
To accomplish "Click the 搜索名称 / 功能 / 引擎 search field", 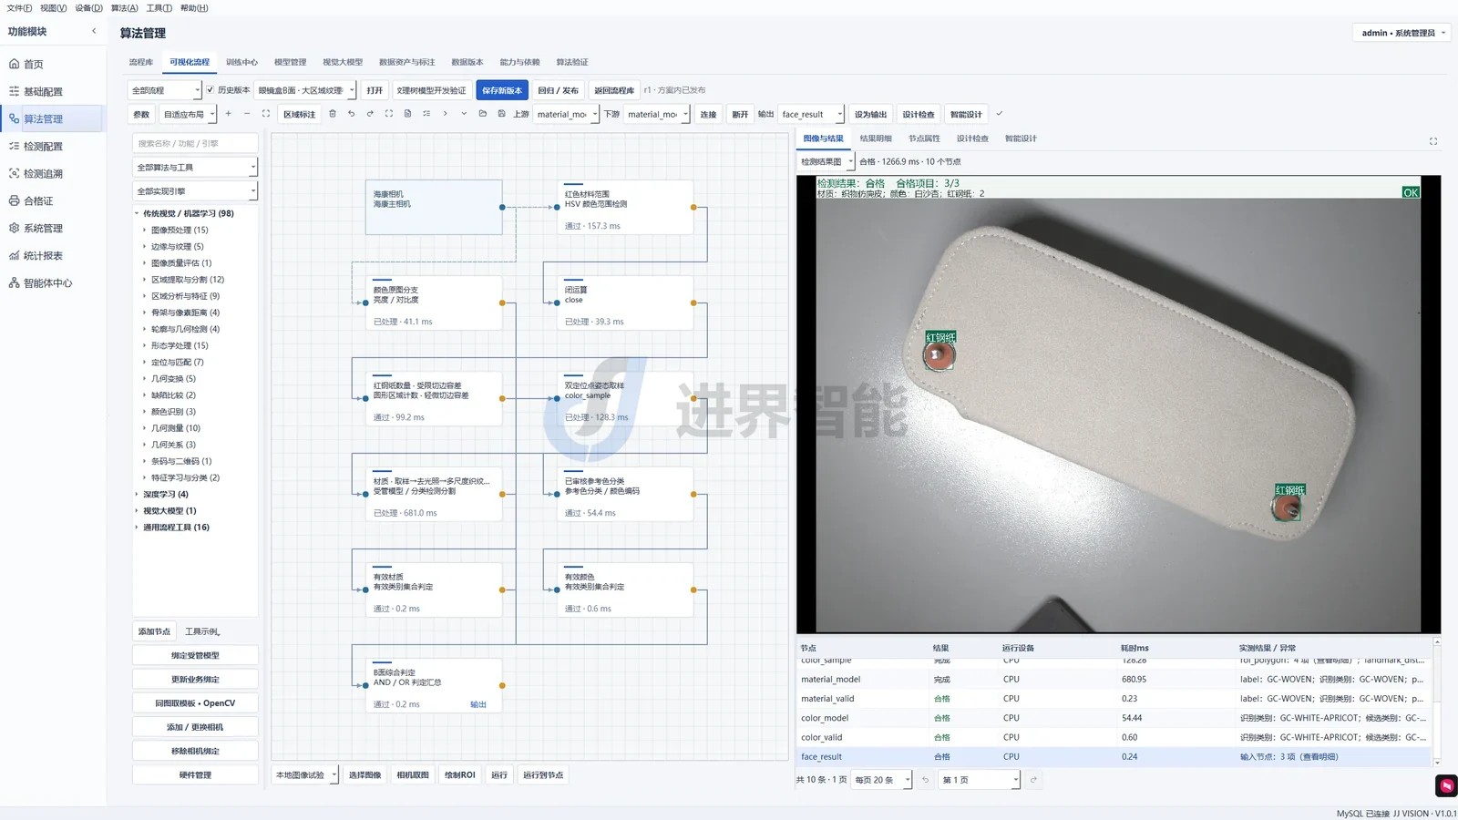I will tap(195, 144).
